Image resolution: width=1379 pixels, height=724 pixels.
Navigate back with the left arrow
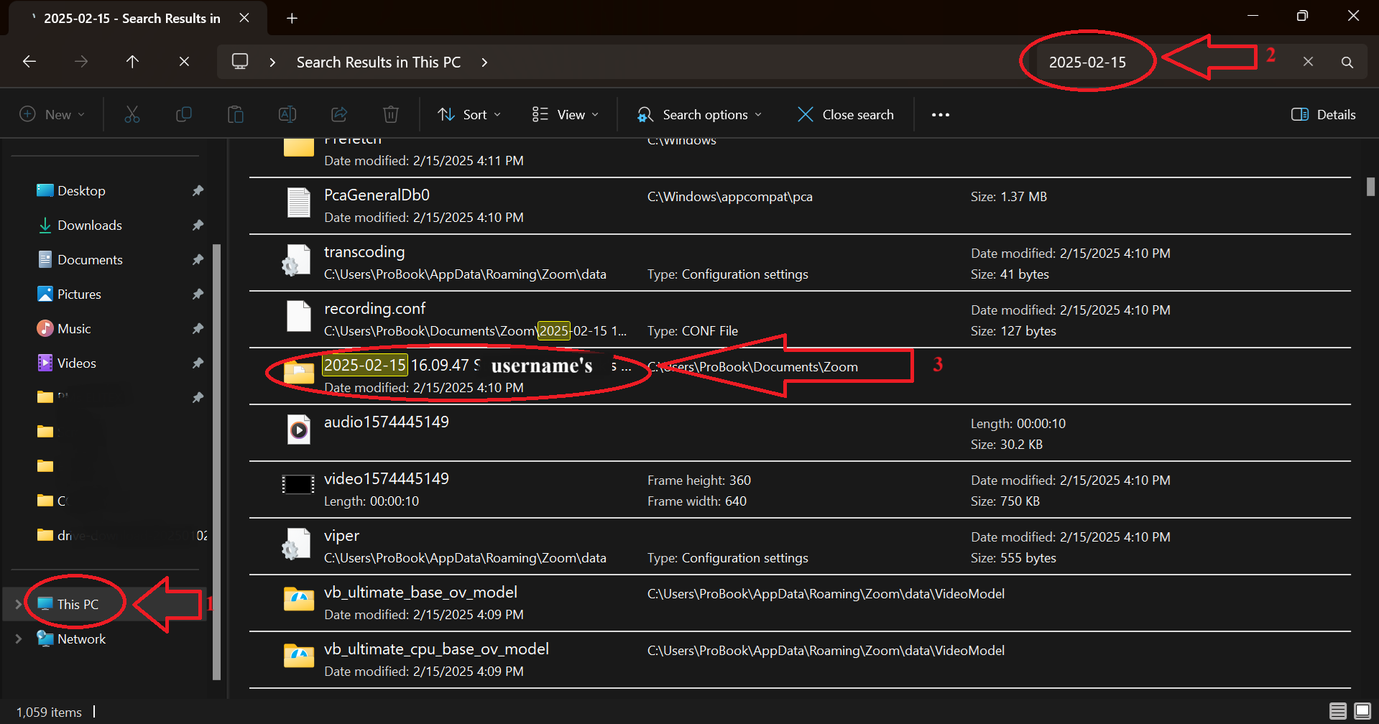click(x=29, y=62)
